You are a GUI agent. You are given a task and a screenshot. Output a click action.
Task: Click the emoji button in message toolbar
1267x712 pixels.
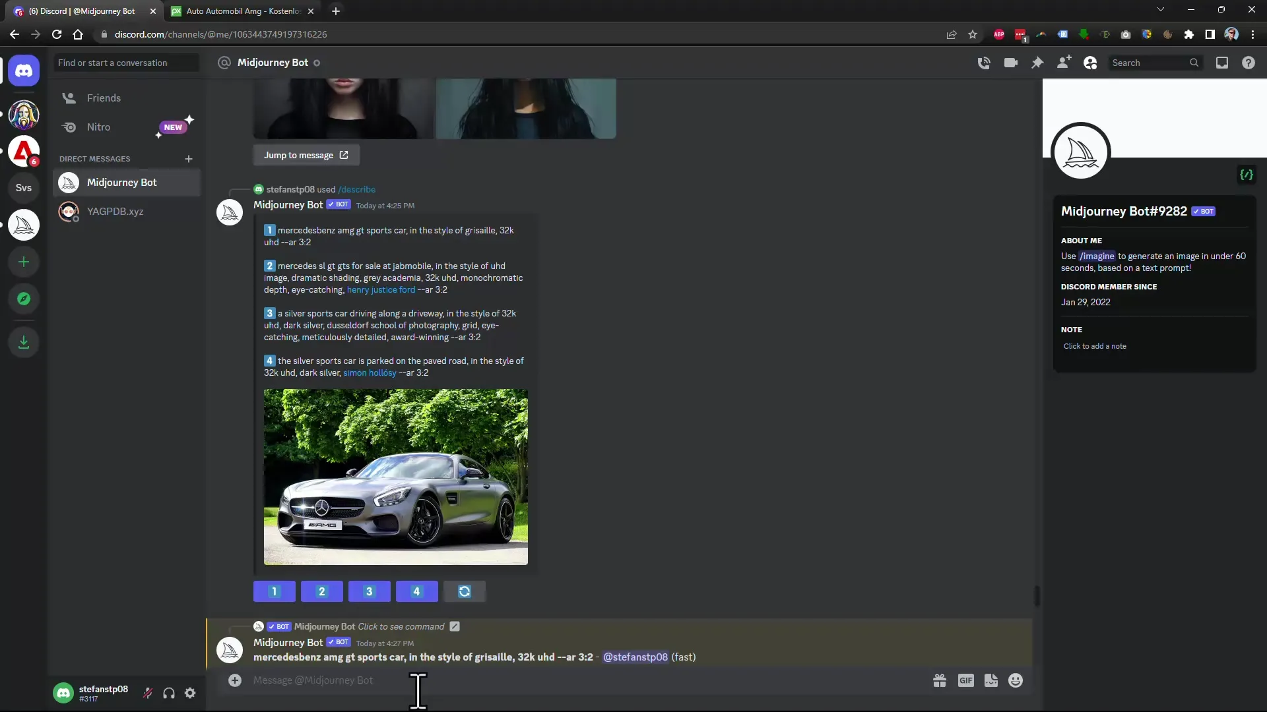point(1016,681)
